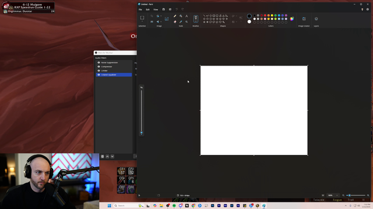Open the Selection dropdown arrow
Image resolution: width=373 pixels, height=209 pixels.
click(142, 21)
